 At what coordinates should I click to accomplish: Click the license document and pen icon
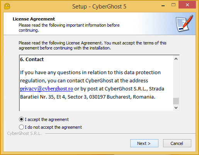point(184,24)
